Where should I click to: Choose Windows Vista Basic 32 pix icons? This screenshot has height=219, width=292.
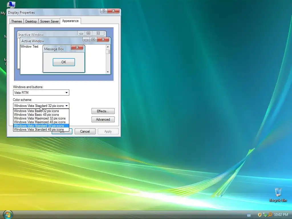[x=41, y=111]
